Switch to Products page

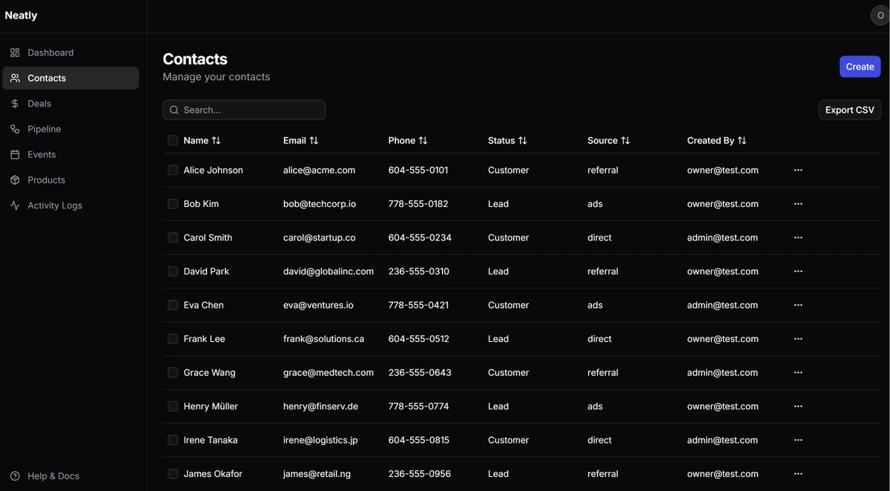[x=70, y=180]
